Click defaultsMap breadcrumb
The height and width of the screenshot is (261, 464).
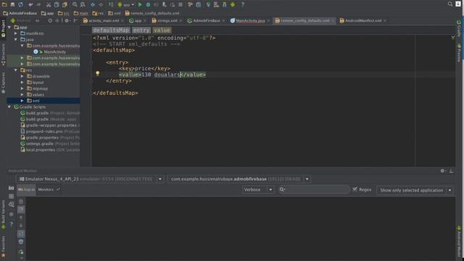click(x=111, y=30)
